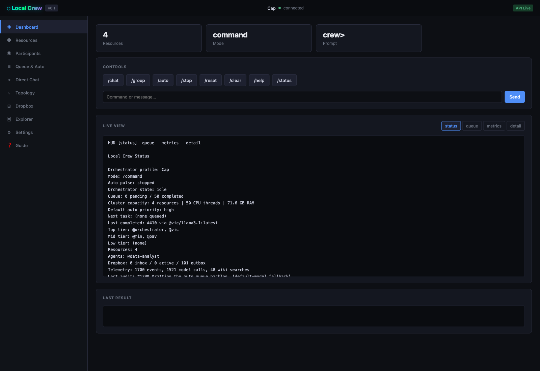The image size is (540, 371).
Task: Click the 'Mode: /command' line in Live View
Action: pyautogui.click(x=125, y=176)
